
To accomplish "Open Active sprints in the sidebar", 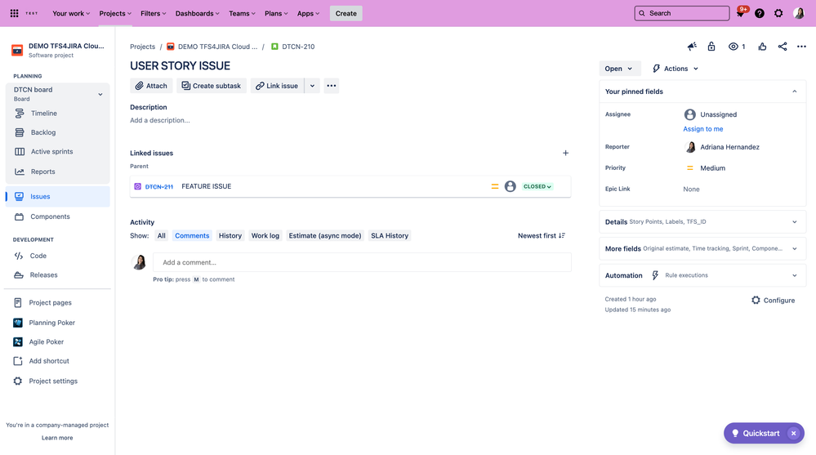I will pos(51,152).
